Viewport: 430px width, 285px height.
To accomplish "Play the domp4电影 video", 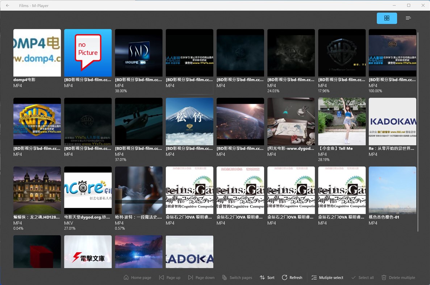I will (x=37, y=53).
